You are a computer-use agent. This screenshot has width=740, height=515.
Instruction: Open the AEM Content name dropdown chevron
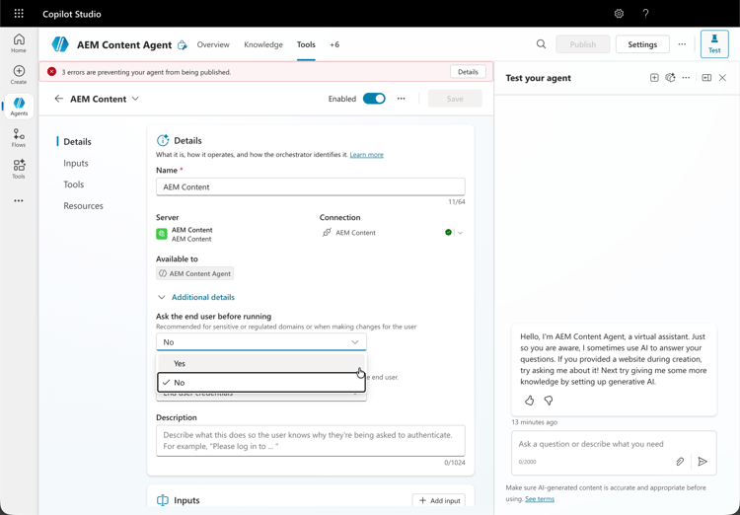(x=135, y=99)
